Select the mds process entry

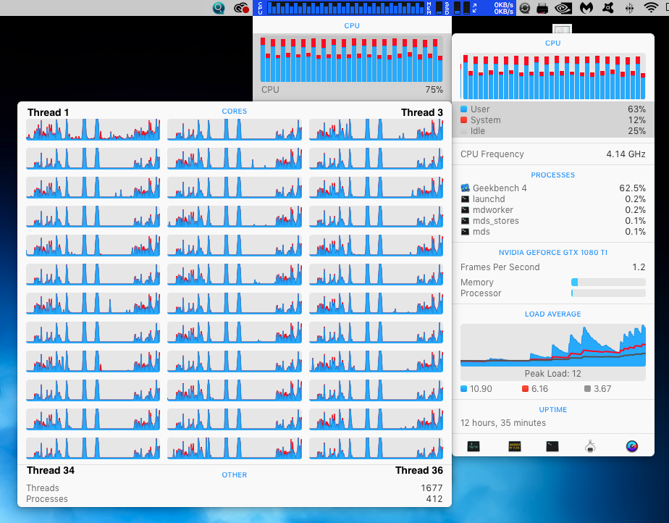[553, 231]
